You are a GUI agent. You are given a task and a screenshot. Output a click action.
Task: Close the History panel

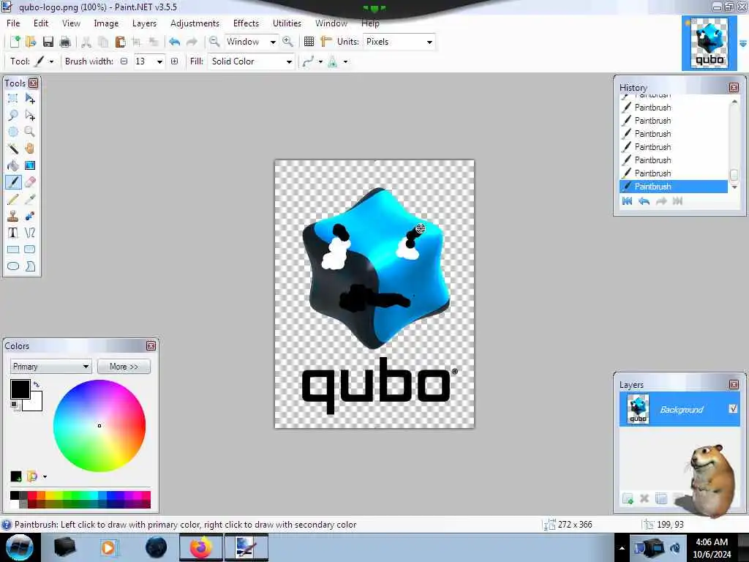tap(734, 88)
